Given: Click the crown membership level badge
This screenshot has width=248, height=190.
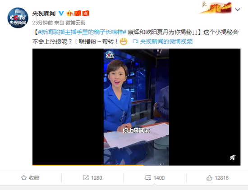Looking at the screenshot, I should pyautogui.click(x=70, y=14).
